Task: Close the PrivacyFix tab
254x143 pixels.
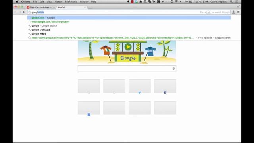Action: [54, 7]
